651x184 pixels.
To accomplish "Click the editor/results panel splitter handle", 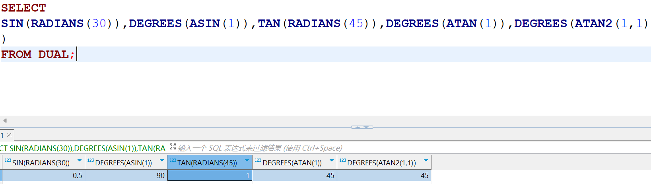I will pyautogui.click(x=362, y=127).
